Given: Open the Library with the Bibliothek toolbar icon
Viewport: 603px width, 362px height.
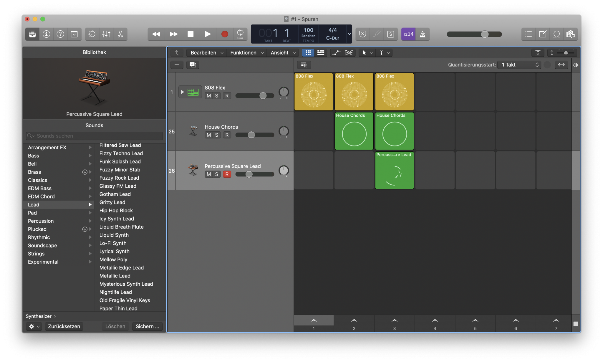Looking at the screenshot, I should click(32, 34).
